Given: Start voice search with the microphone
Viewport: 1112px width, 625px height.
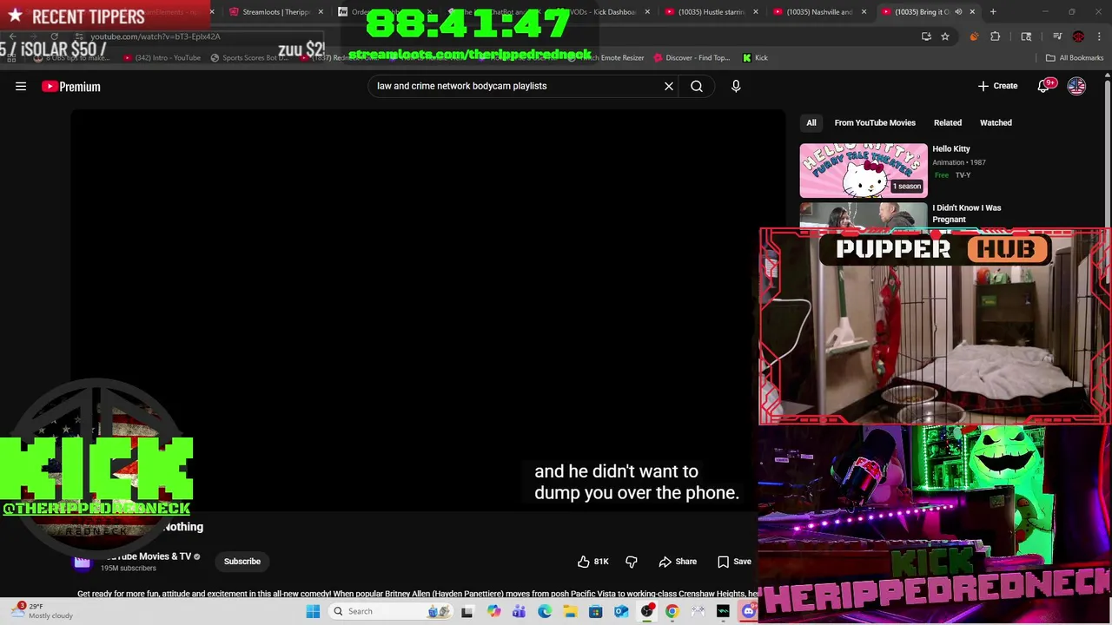Looking at the screenshot, I should pos(736,86).
